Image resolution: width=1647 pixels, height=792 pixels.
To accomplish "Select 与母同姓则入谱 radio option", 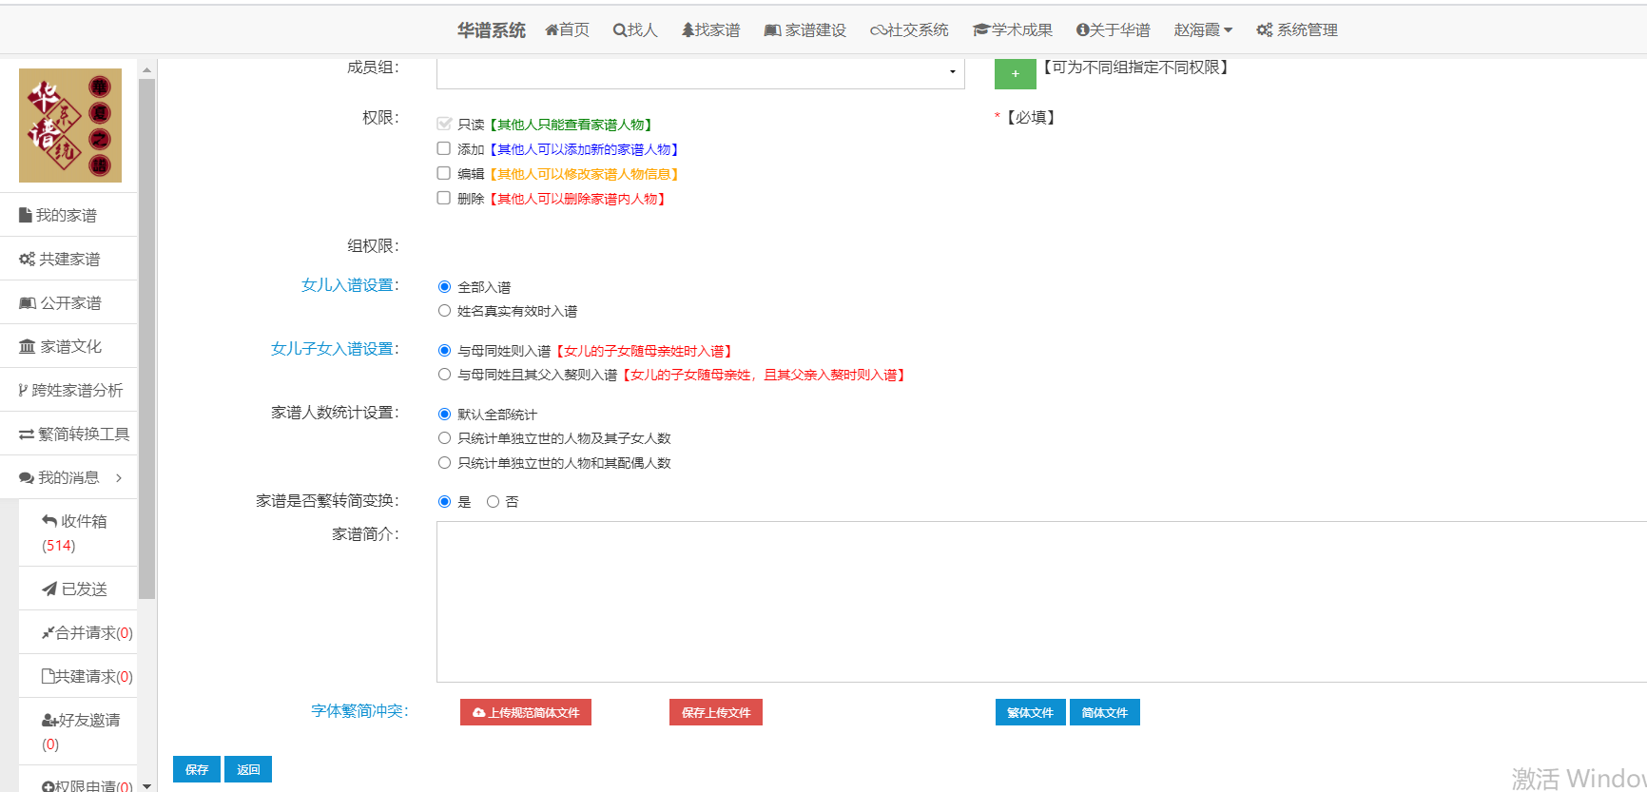I will coord(444,350).
